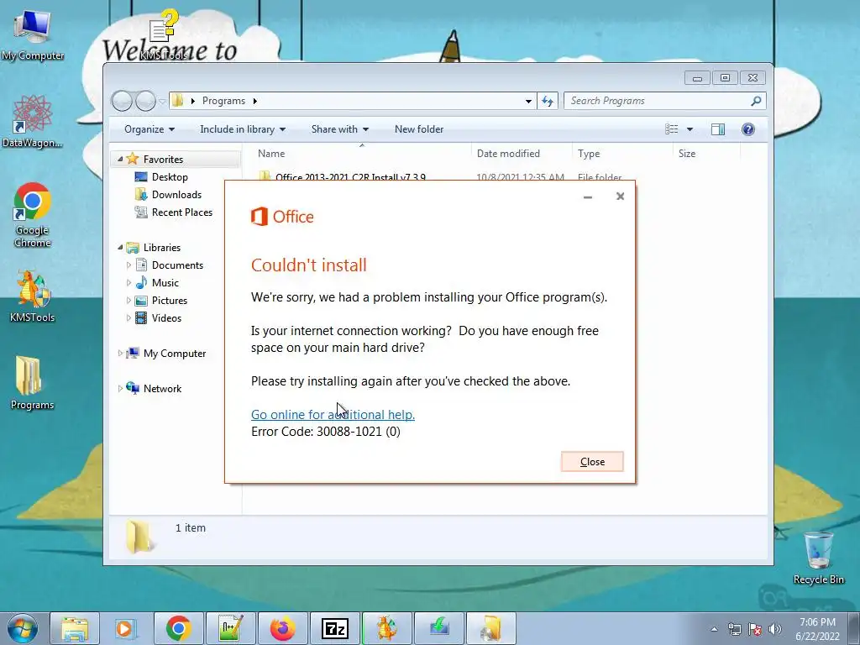860x645 pixels.
Task: Click the Office logo in the dialog
Action: point(282,217)
